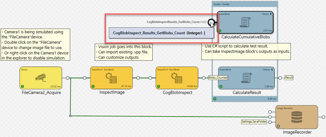The image size is (326, 137).
Task: Select the CogBlobInspect tool block icon
Action: pyautogui.click(x=177, y=77)
